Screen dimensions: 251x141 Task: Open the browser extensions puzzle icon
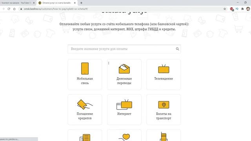pyautogui.click(x=242, y=9)
